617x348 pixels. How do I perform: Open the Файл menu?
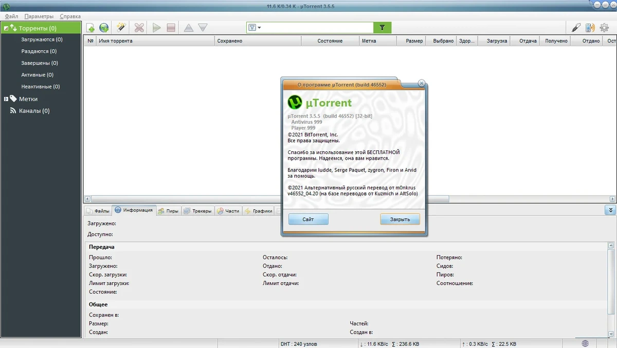(11, 16)
